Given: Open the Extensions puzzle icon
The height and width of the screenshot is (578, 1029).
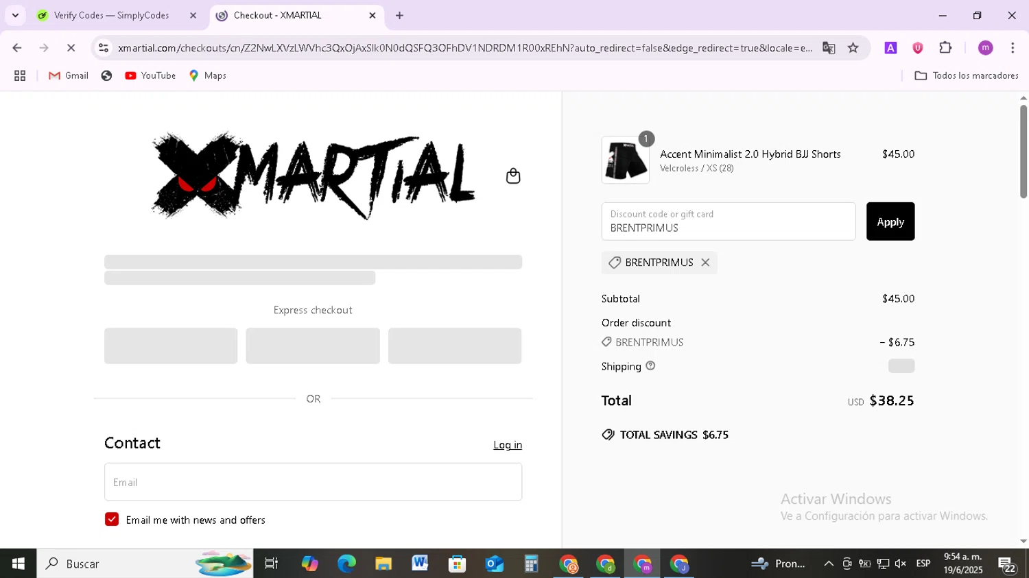Looking at the screenshot, I should coord(945,48).
